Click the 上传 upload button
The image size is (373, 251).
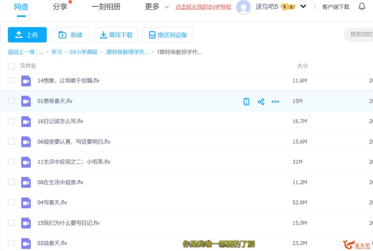click(x=27, y=35)
